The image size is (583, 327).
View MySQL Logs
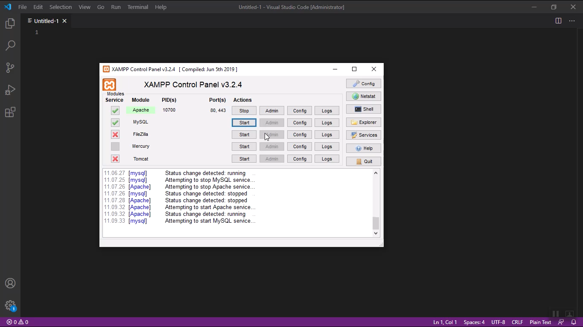[x=327, y=123]
